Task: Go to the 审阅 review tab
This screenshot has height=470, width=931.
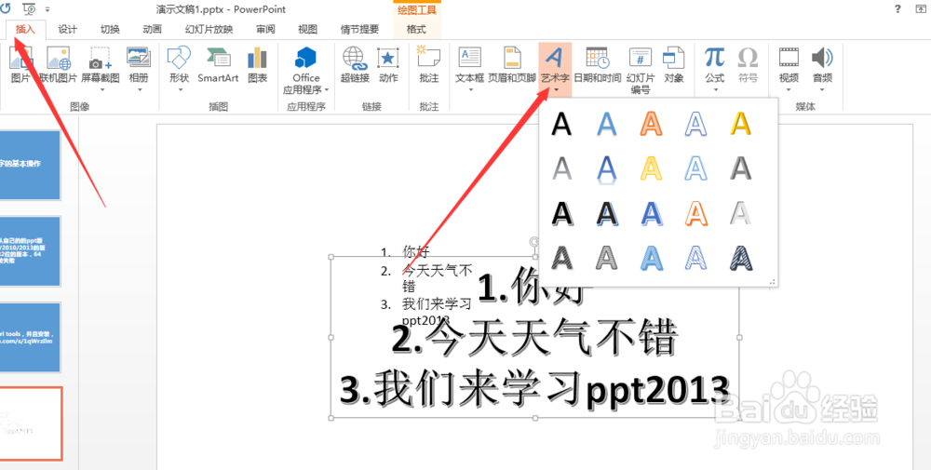Action: point(265,29)
